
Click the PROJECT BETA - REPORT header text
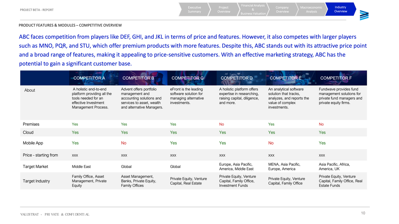(x=37, y=10)
